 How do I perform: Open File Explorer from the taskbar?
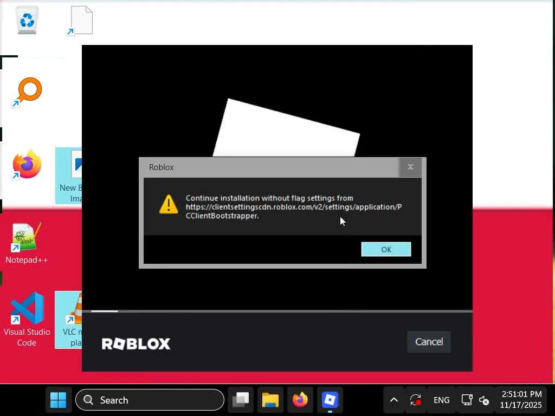(x=270, y=400)
